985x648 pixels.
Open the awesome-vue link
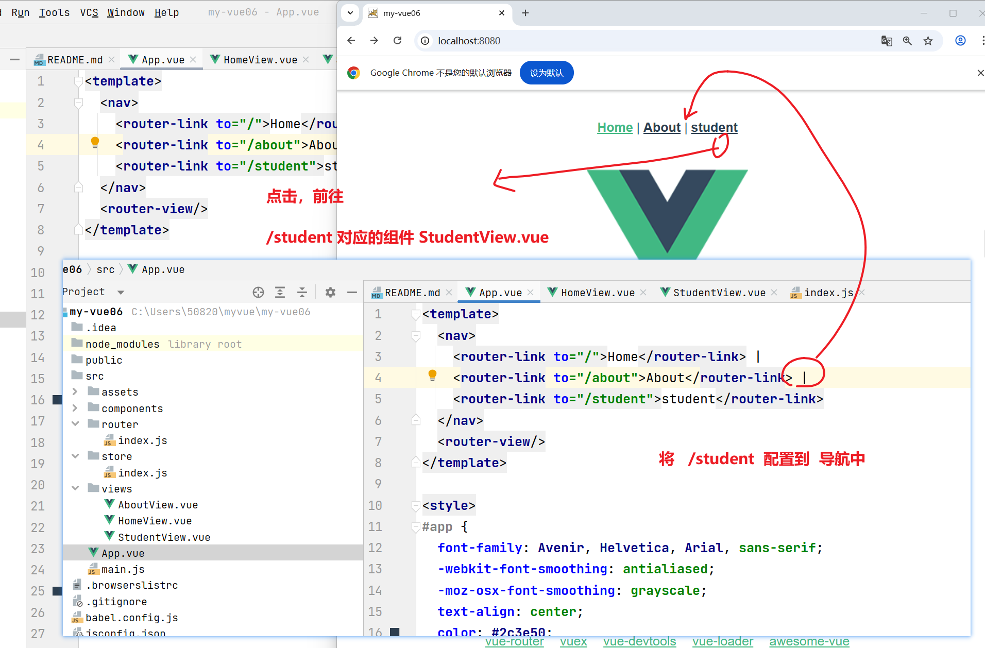tap(809, 641)
